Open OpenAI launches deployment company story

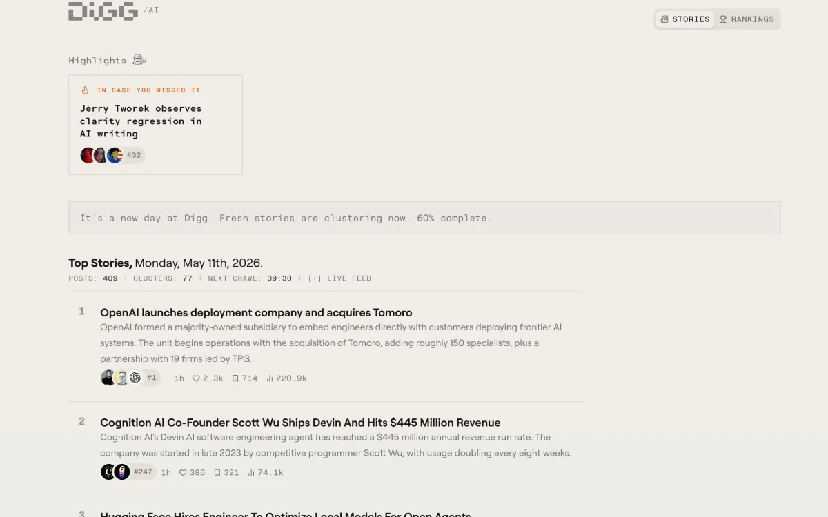256,312
